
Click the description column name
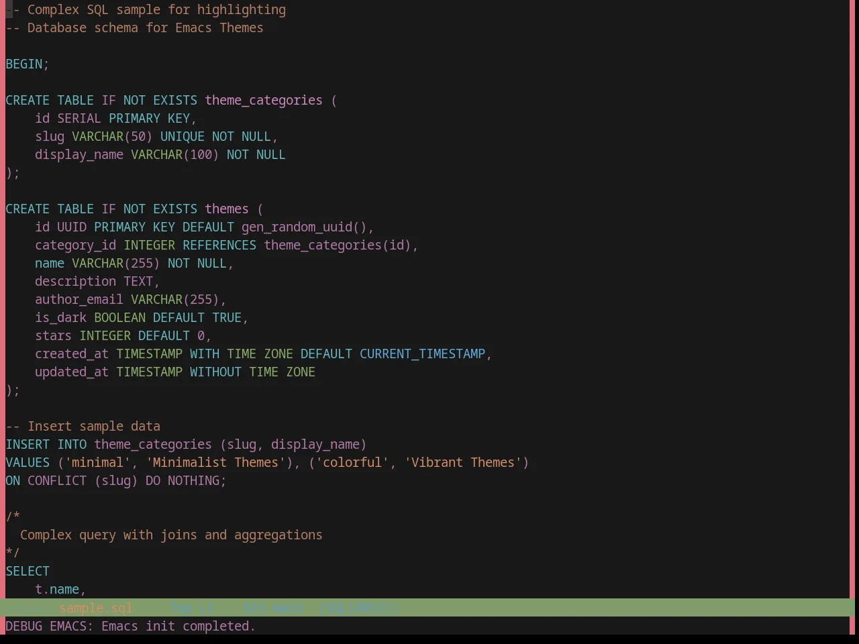[x=76, y=281]
